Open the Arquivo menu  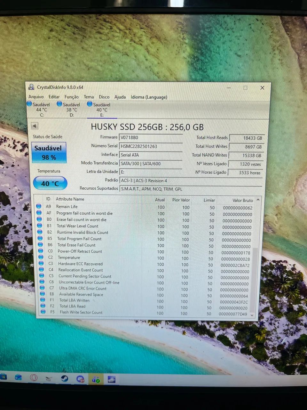click(36, 97)
